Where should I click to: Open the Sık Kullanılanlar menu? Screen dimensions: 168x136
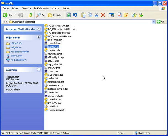(41, 9)
